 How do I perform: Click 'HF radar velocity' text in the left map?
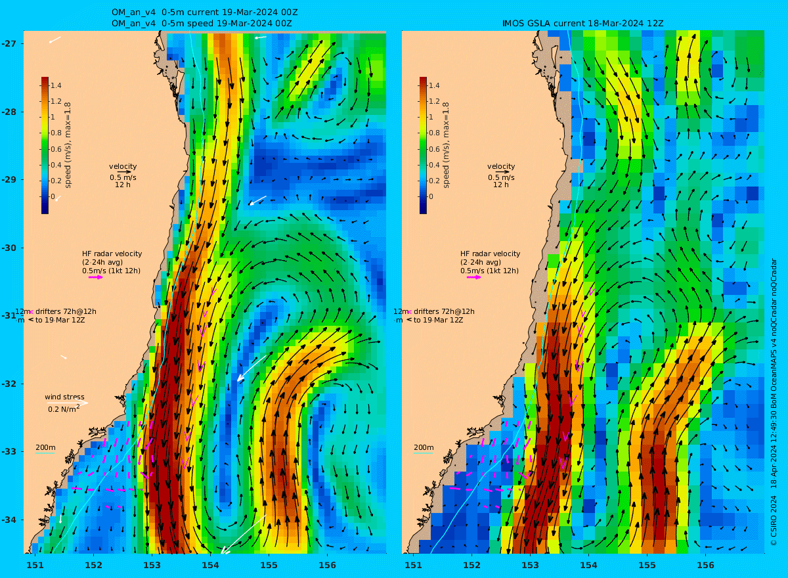pyautogui.click(x=112, y=254)
